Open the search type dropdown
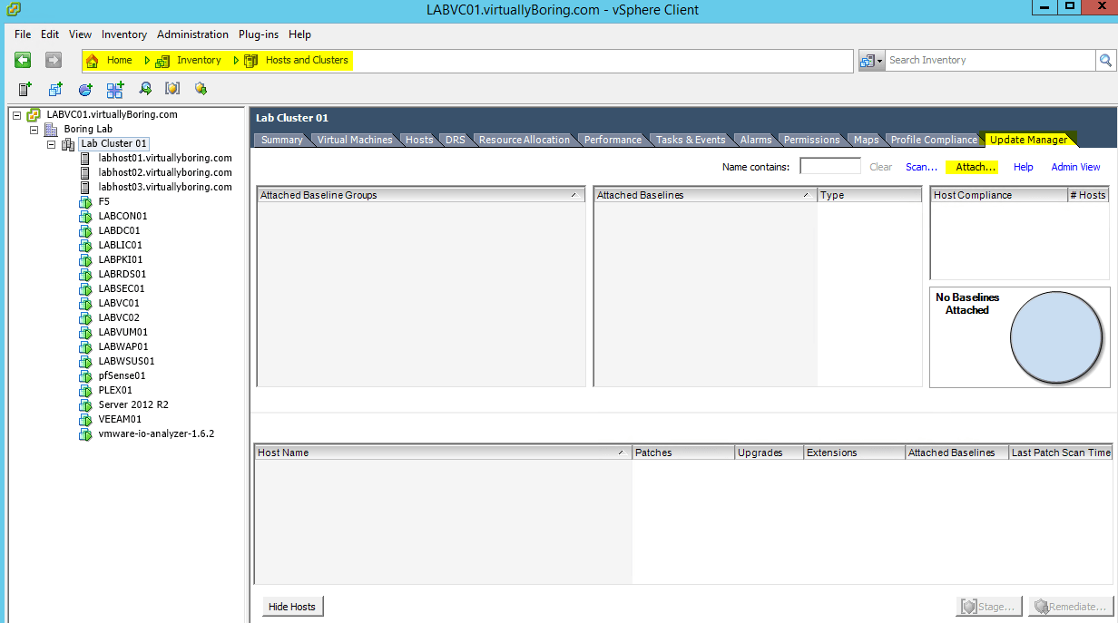This screenshot has width=1118, height=623. [871, 60]
